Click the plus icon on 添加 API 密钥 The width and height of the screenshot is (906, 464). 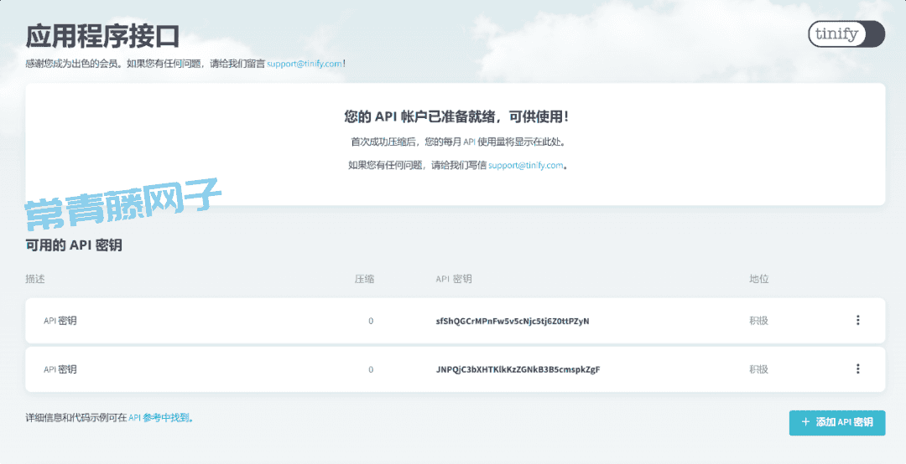(805, 422)
